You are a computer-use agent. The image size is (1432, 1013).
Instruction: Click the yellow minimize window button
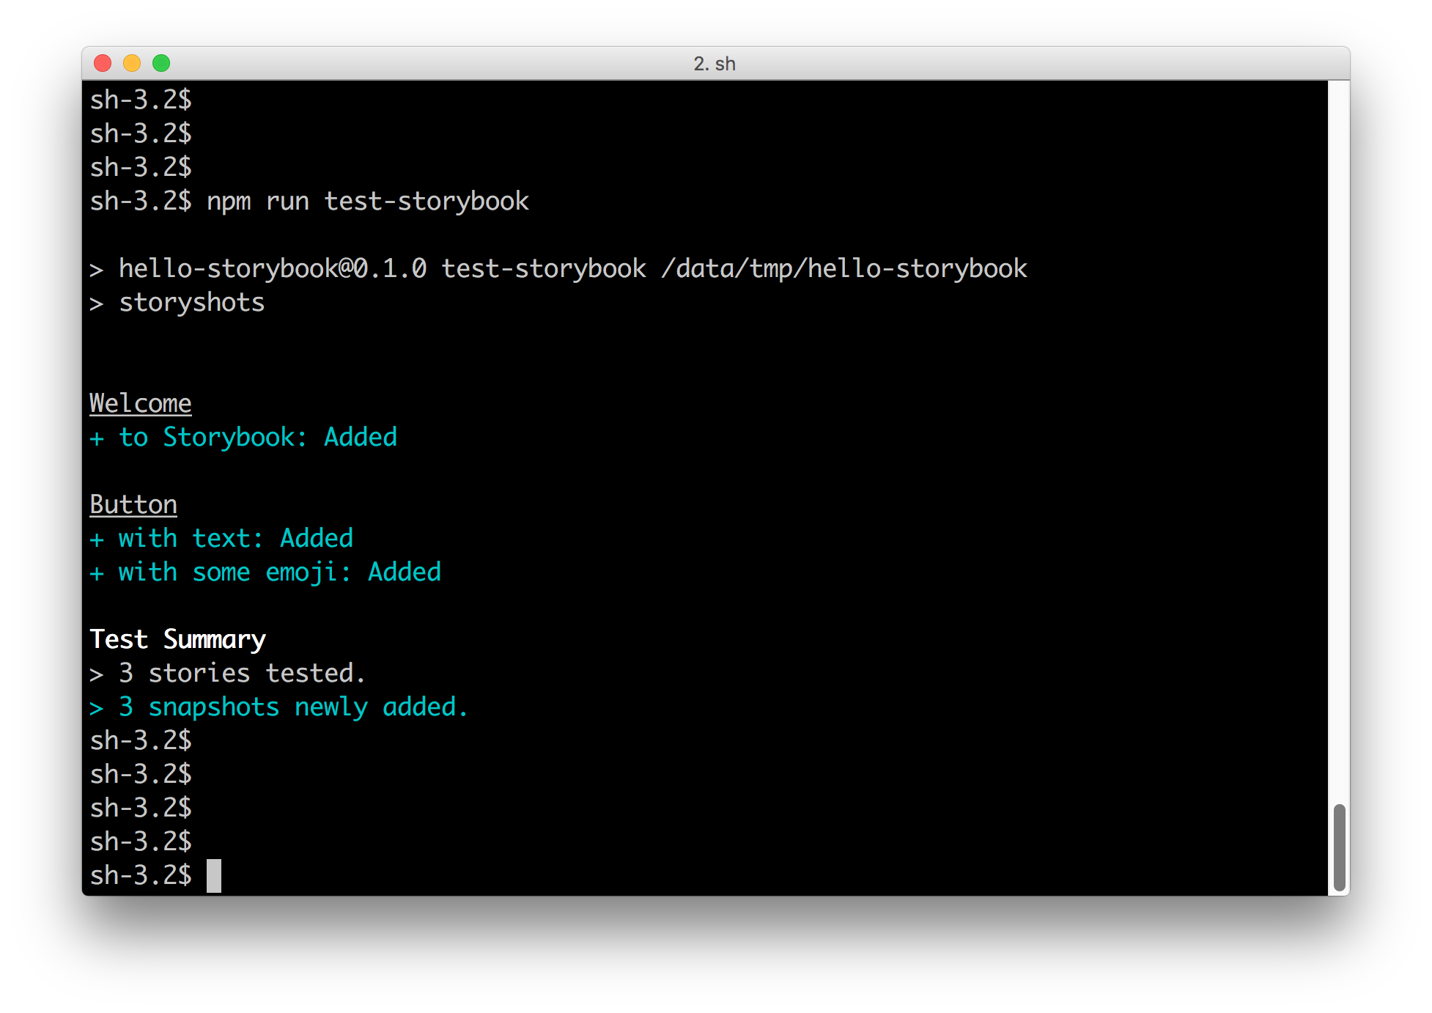pyautogui.click(x=132, y=63)
